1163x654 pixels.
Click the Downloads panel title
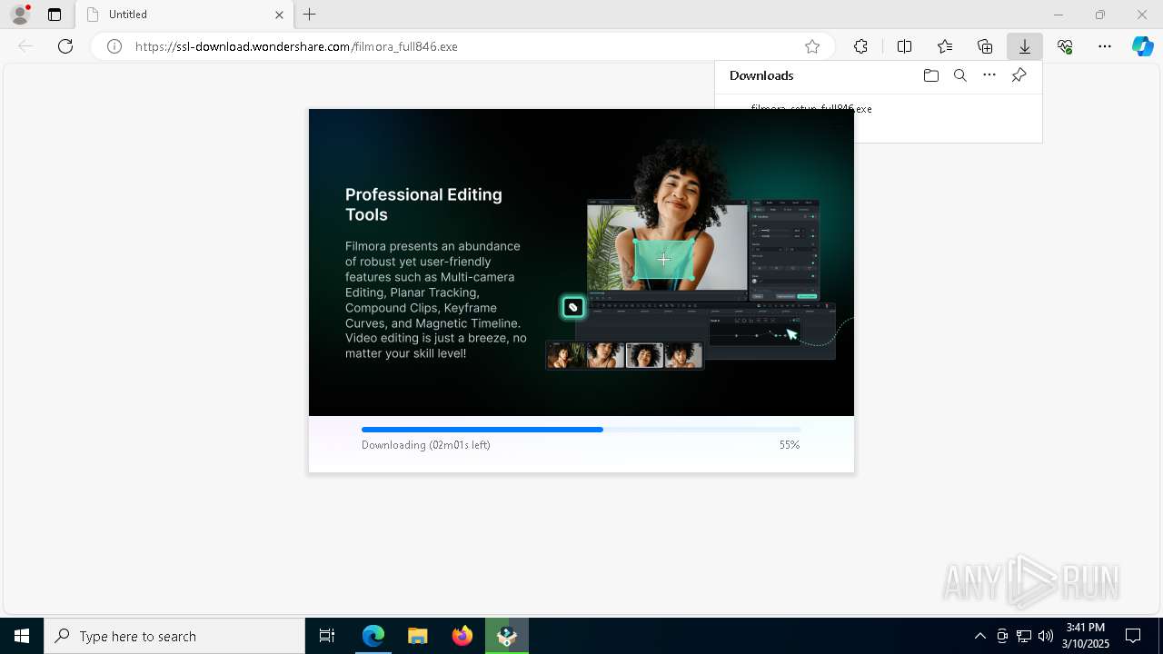click(761, 75)
